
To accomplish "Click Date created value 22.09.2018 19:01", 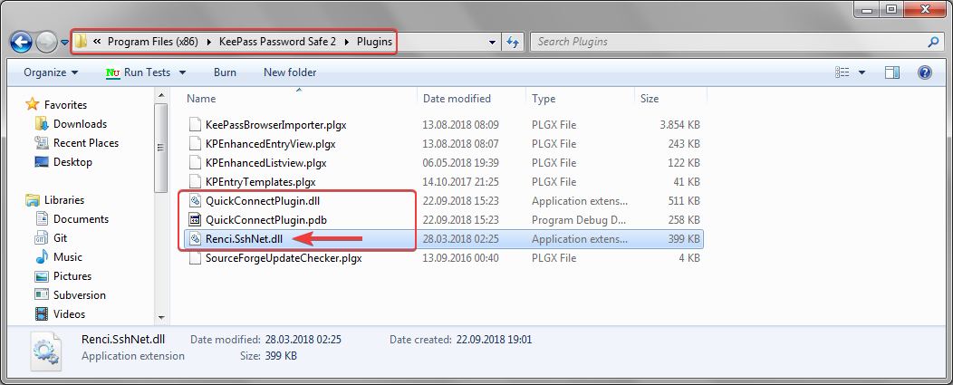I will (494, 340).
